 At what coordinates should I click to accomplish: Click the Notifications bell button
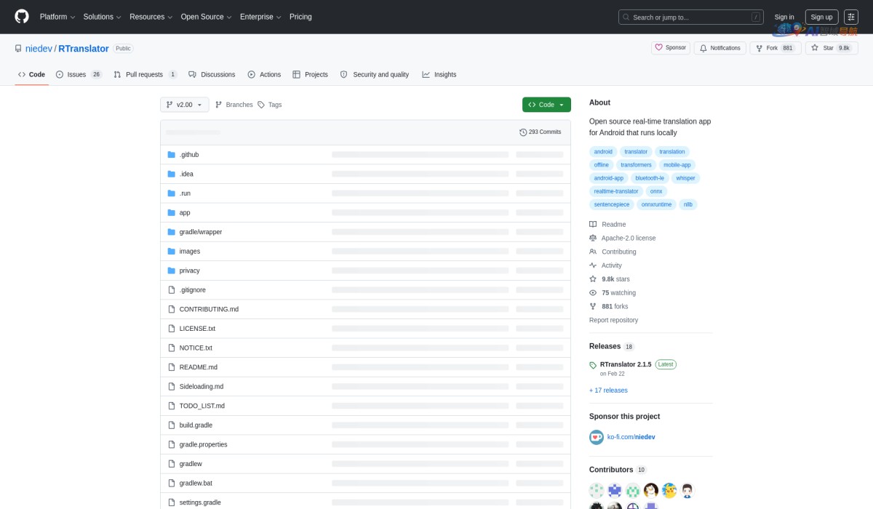719,48
